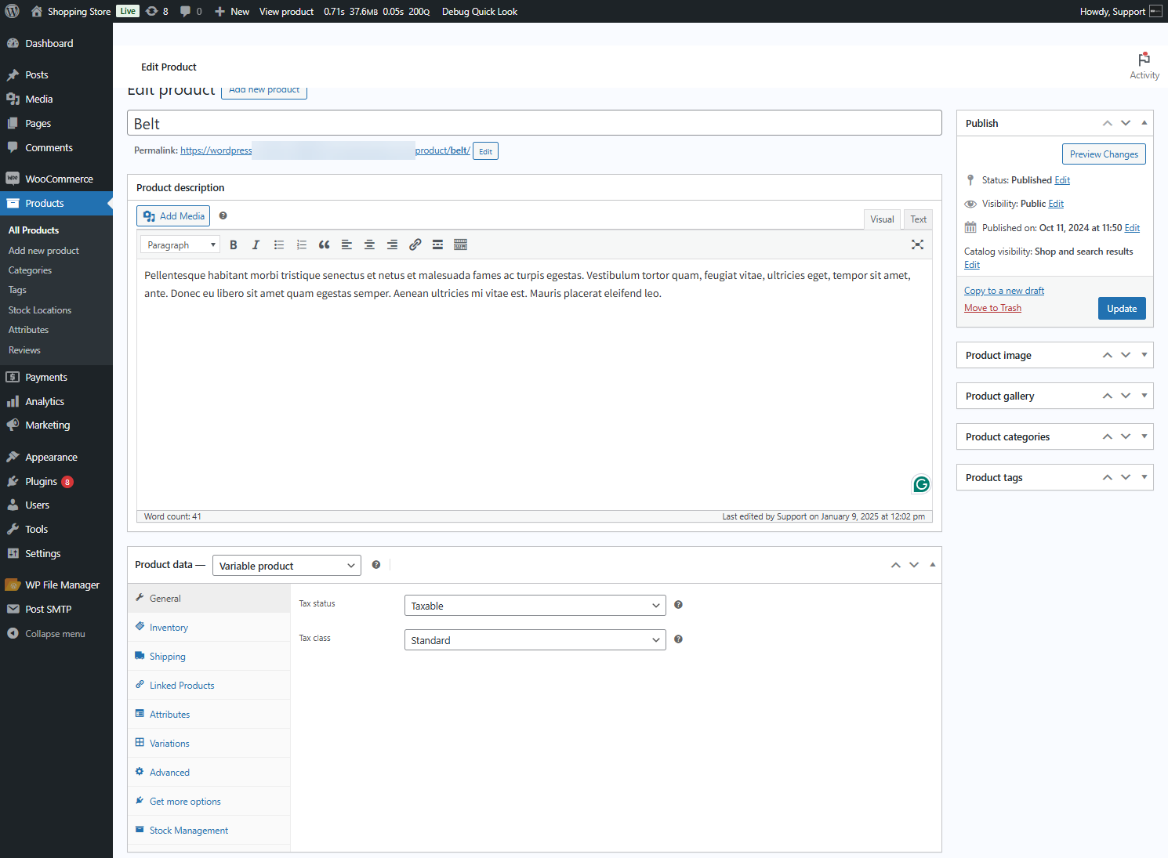Image resolution: width=1168 pixels, height=858 pixels.
Task: Click help icon beside Add Media
Action: click(x=223, y=215)
